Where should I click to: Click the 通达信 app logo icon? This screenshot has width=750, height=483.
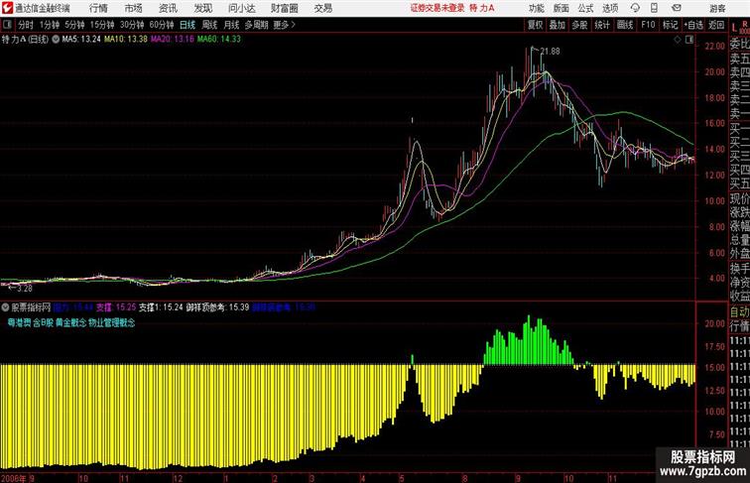tap(7, 8)
